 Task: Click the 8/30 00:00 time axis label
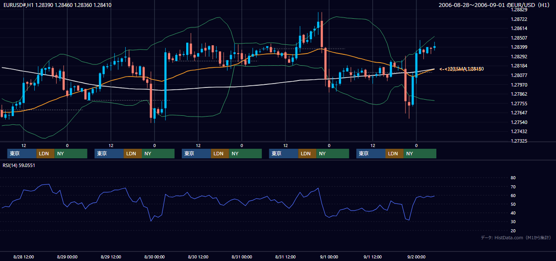pyautogui.click(x=154, y=257)
